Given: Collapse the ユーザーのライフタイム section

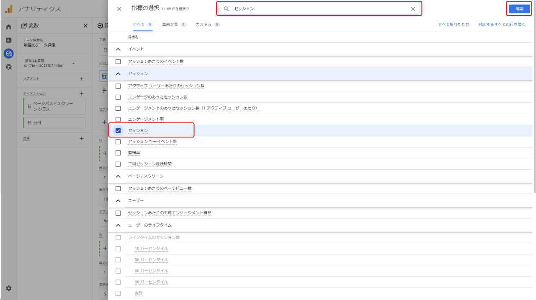Looking at the screenshot, I should point(118,225).
